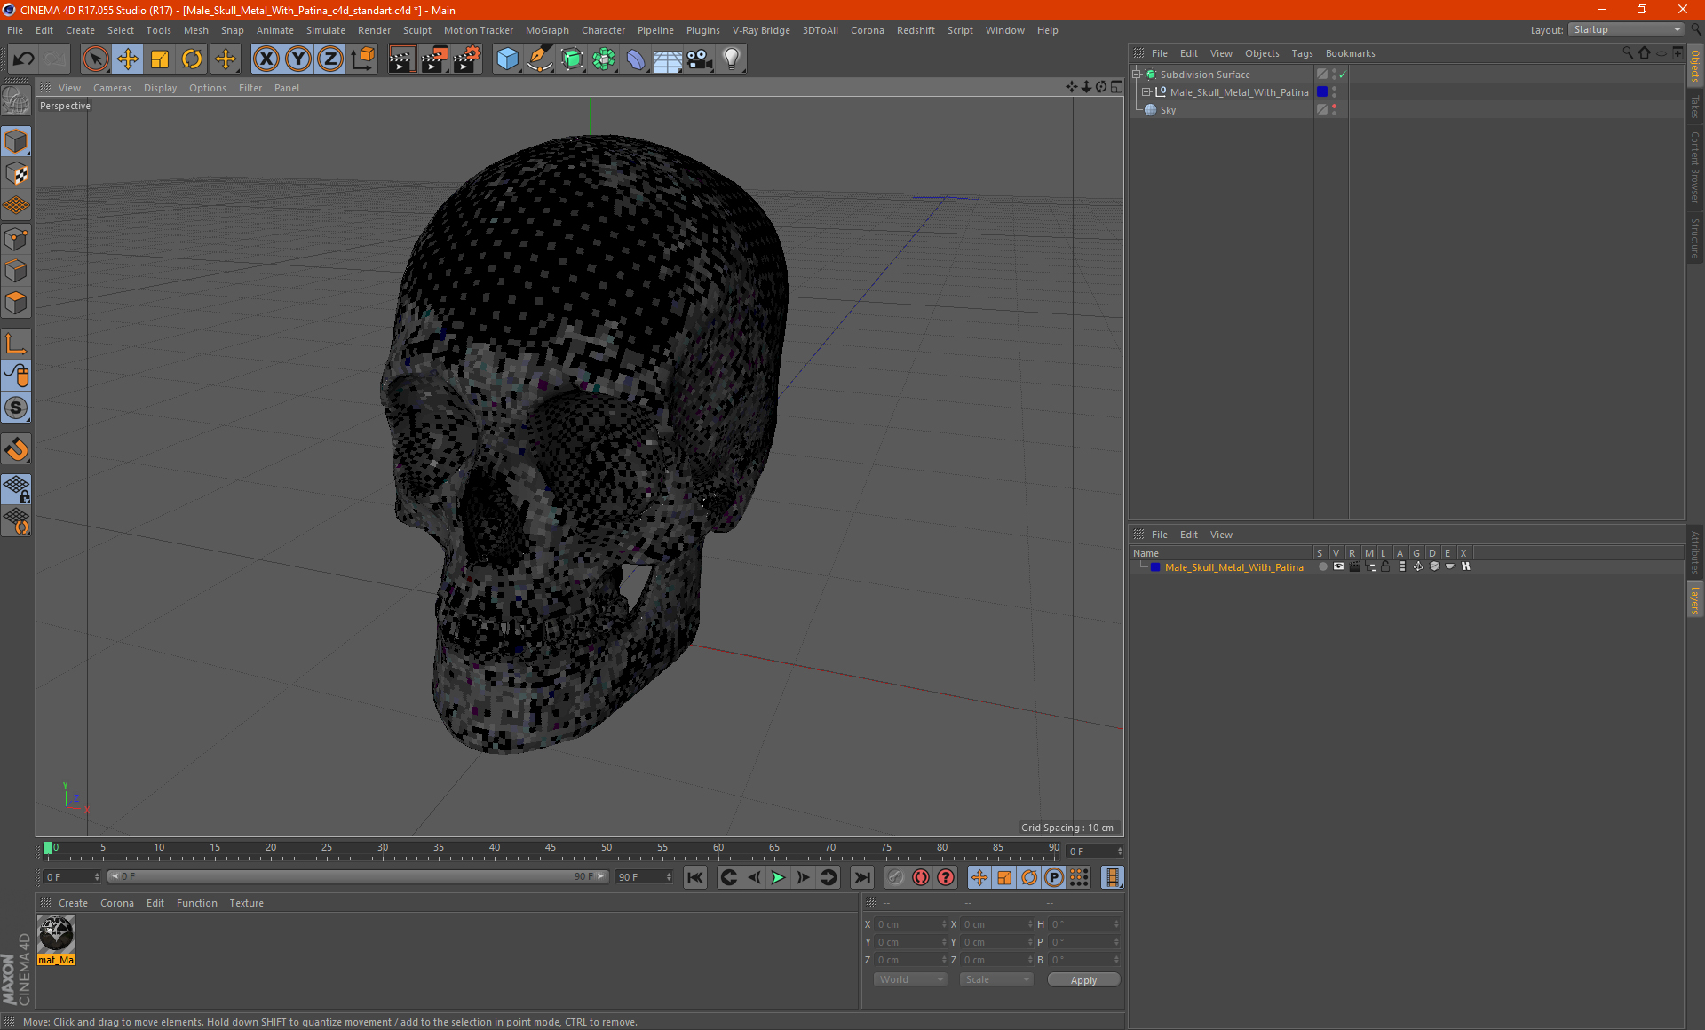The width and height of the screenshot is (1705, 1030).
Task: Open the World coordinate dropdown
Action: pos(911,979)
